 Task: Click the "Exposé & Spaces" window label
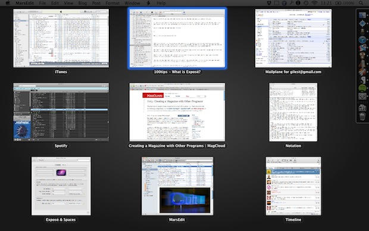click(x=61, y=220)
